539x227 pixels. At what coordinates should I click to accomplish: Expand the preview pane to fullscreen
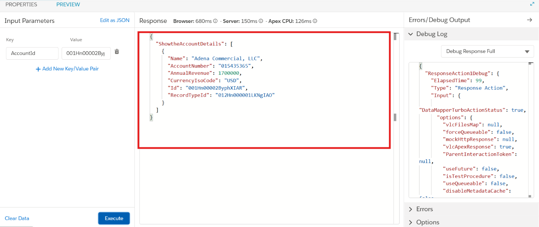(532, 4)
